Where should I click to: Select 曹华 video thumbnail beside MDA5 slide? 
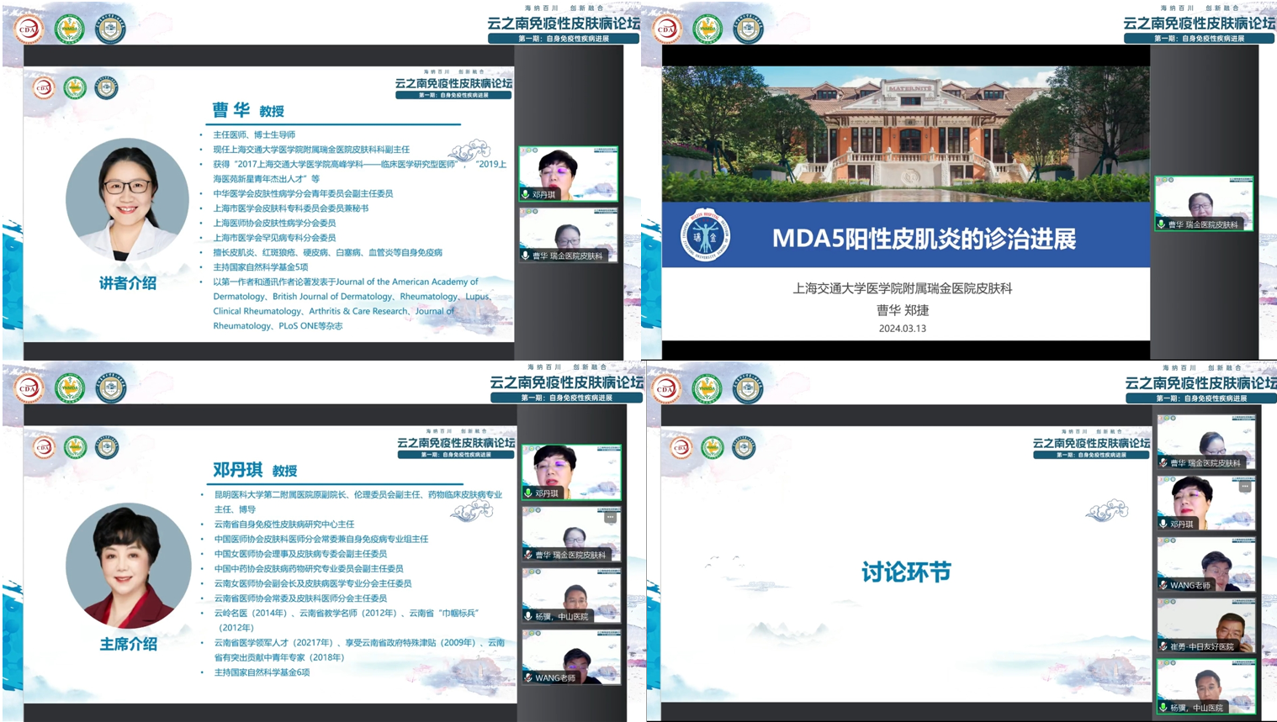[1204, 202]
